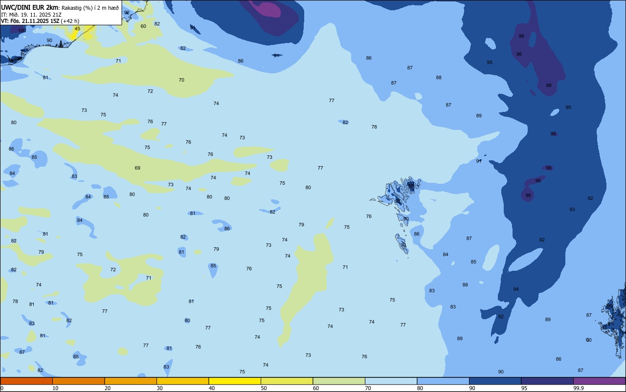Click the map humidity value '100'
Image resolution: width=626 pixels, height=392 pixels.
(22, 31)
